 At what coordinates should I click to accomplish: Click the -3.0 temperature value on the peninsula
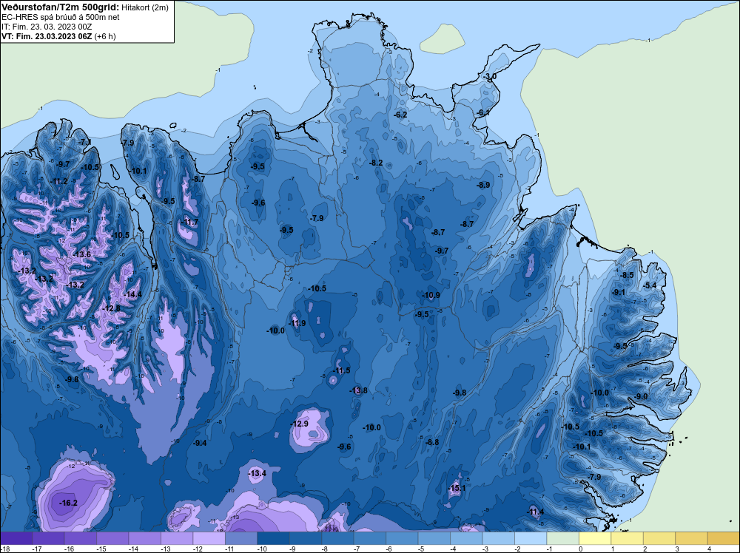(490, 76)
